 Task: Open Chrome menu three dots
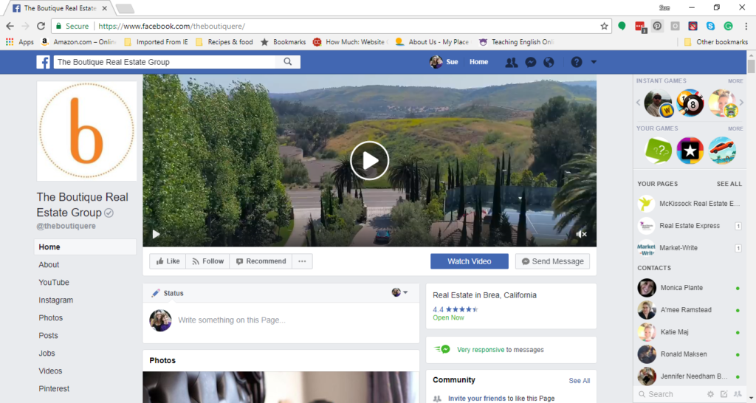[x=746, y=26]
